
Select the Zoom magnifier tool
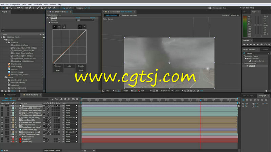click(x=11, y=8)
